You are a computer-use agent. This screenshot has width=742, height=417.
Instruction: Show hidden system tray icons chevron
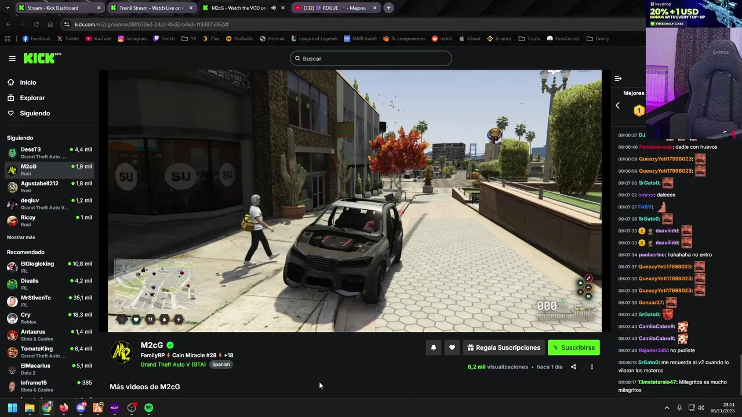coord(667,408)
